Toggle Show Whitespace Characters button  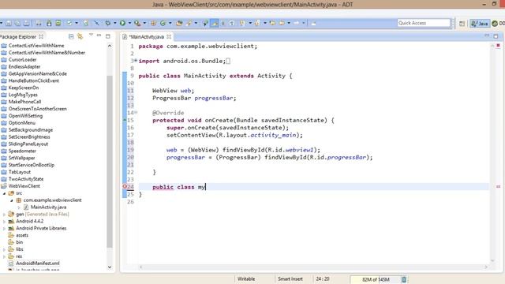231,23
